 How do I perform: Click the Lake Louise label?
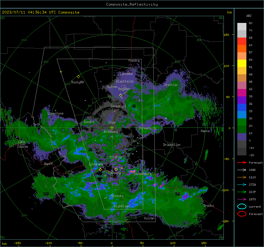(23, 144)
